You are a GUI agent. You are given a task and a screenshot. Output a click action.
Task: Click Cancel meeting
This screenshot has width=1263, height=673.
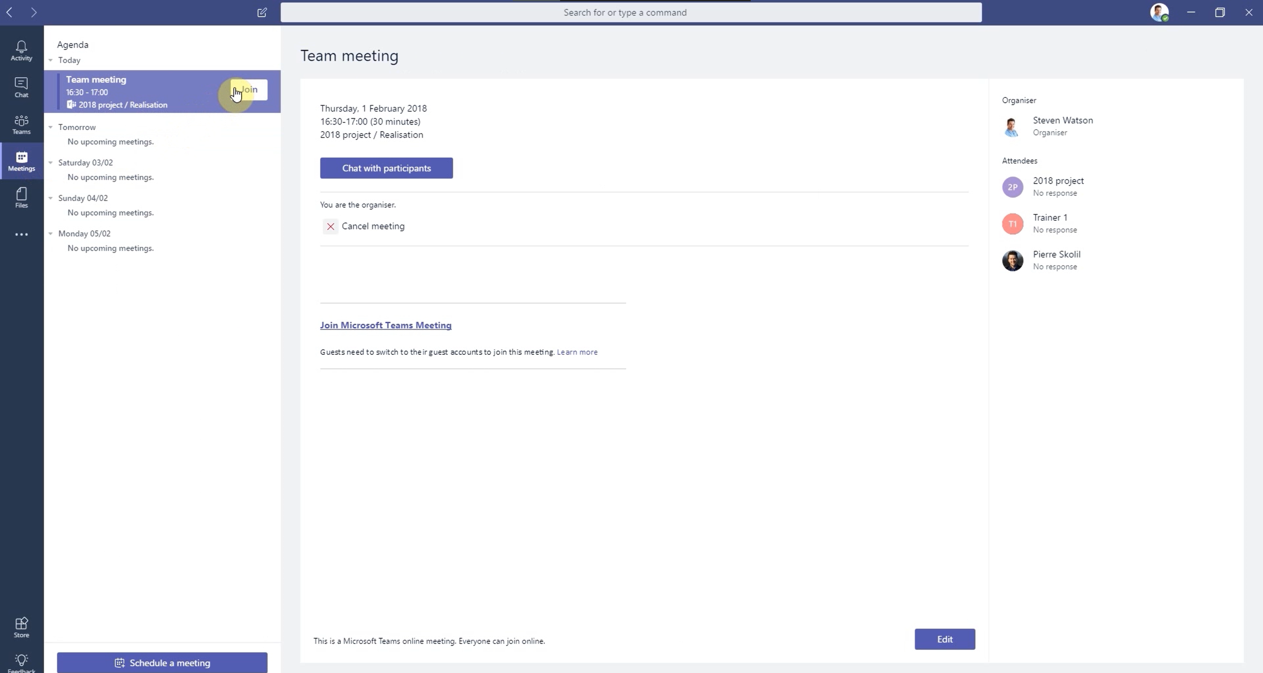tap(373, 226)
